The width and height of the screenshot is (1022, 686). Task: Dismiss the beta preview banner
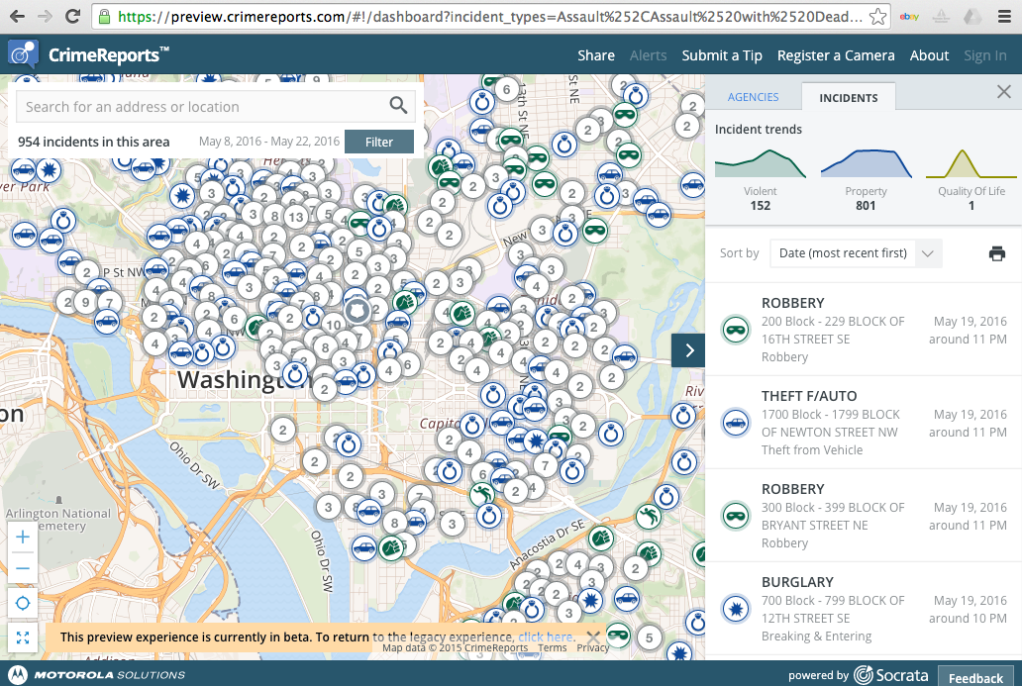[593, 637]
